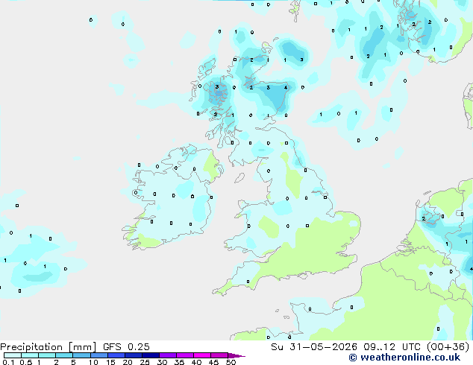Choose the 15–20 mm legend swatch

click(116, 355)
